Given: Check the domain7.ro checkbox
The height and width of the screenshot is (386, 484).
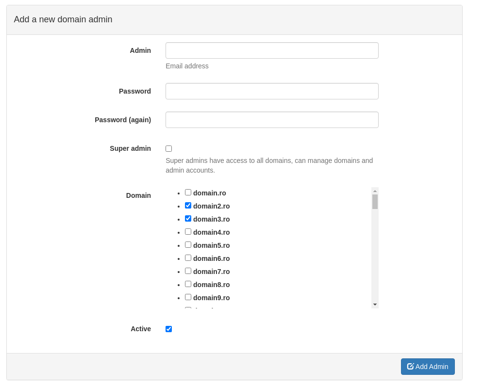Looking at the screenshot, I should coord(188,271).
